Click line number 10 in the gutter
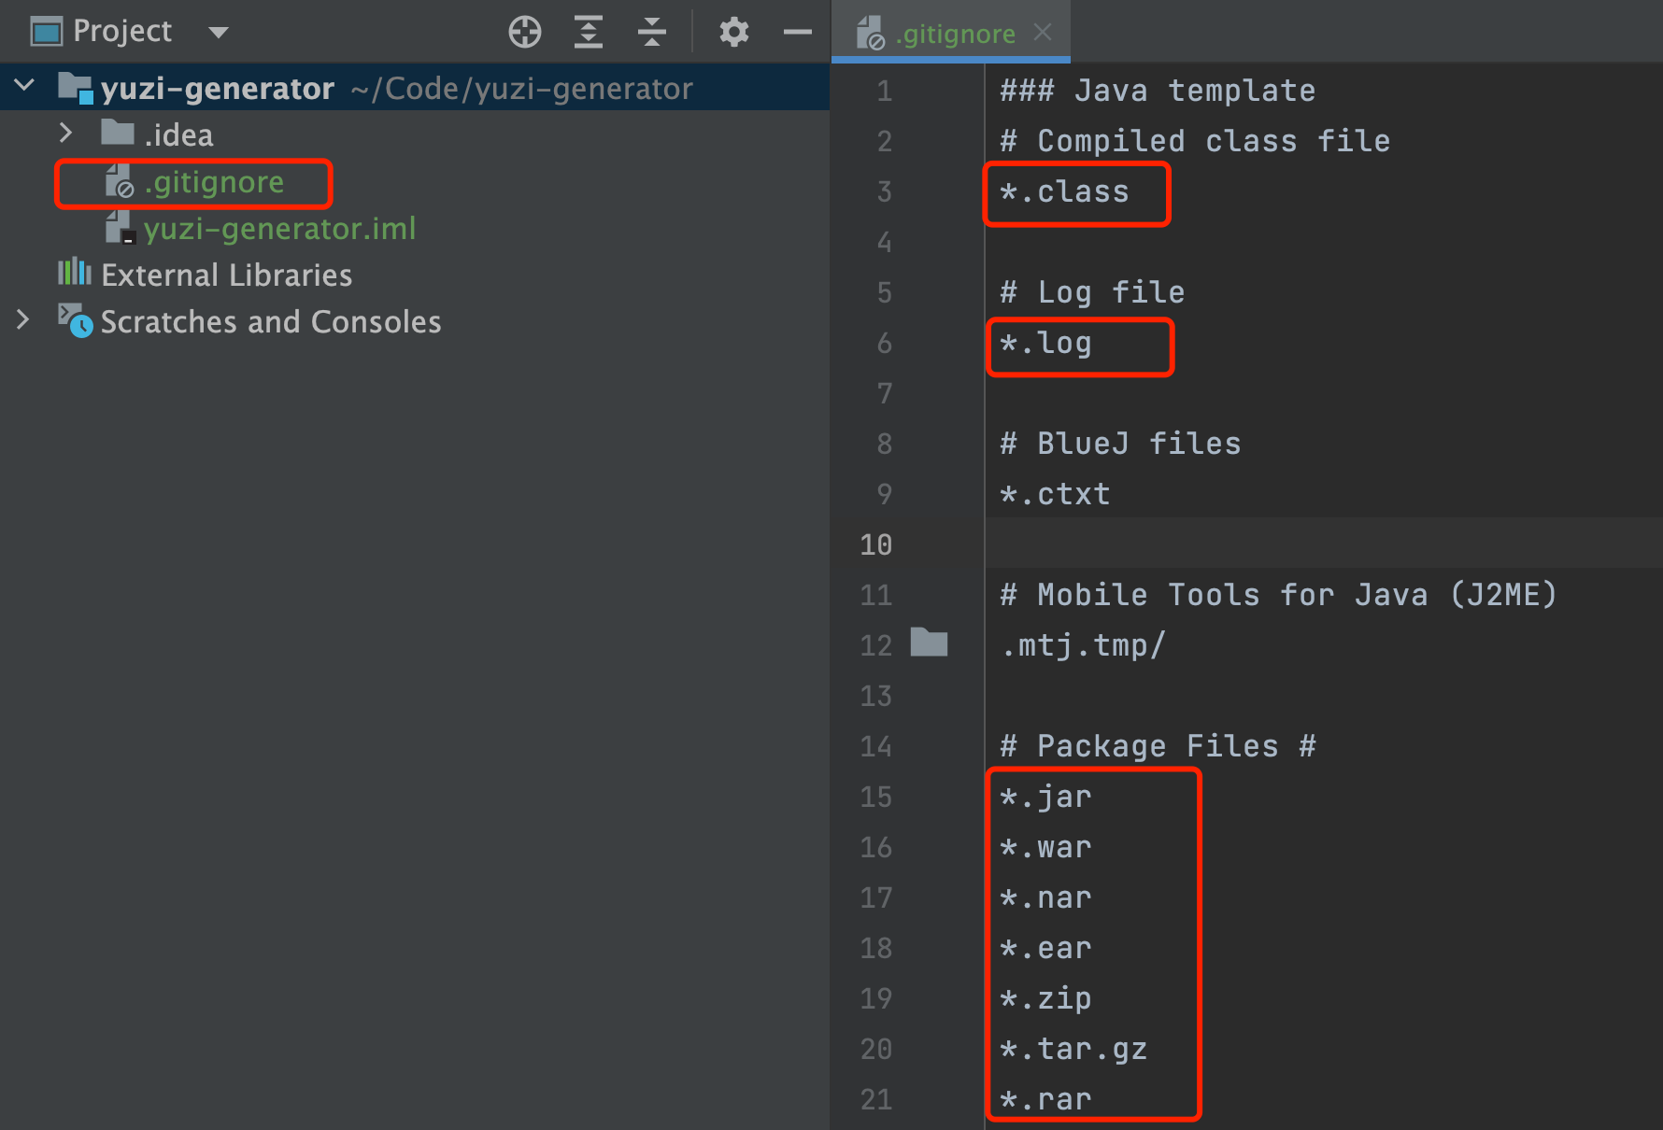Image resolution: width=1663 pixels, height=1130 pixels. coord(875,544)
